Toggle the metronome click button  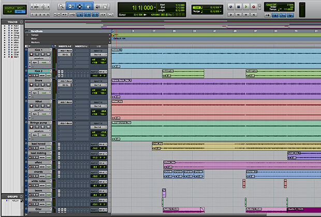tap(275, 15)
